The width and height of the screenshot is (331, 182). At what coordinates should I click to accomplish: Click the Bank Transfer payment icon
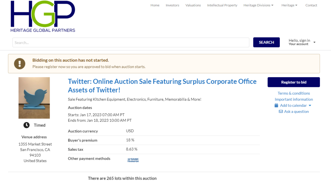[133, 160]
